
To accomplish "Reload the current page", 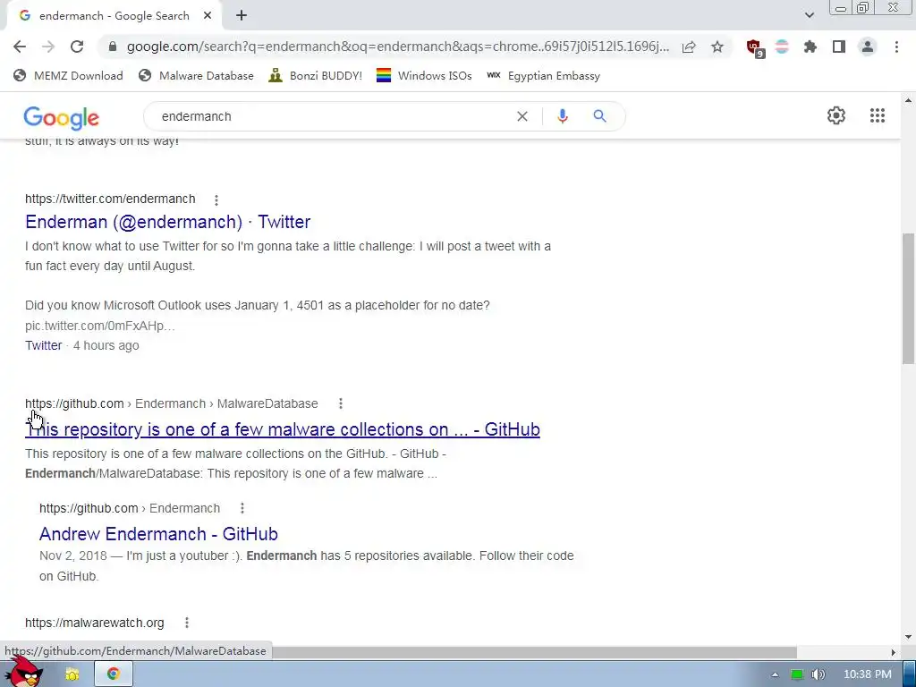I will [x=77, y=47].
